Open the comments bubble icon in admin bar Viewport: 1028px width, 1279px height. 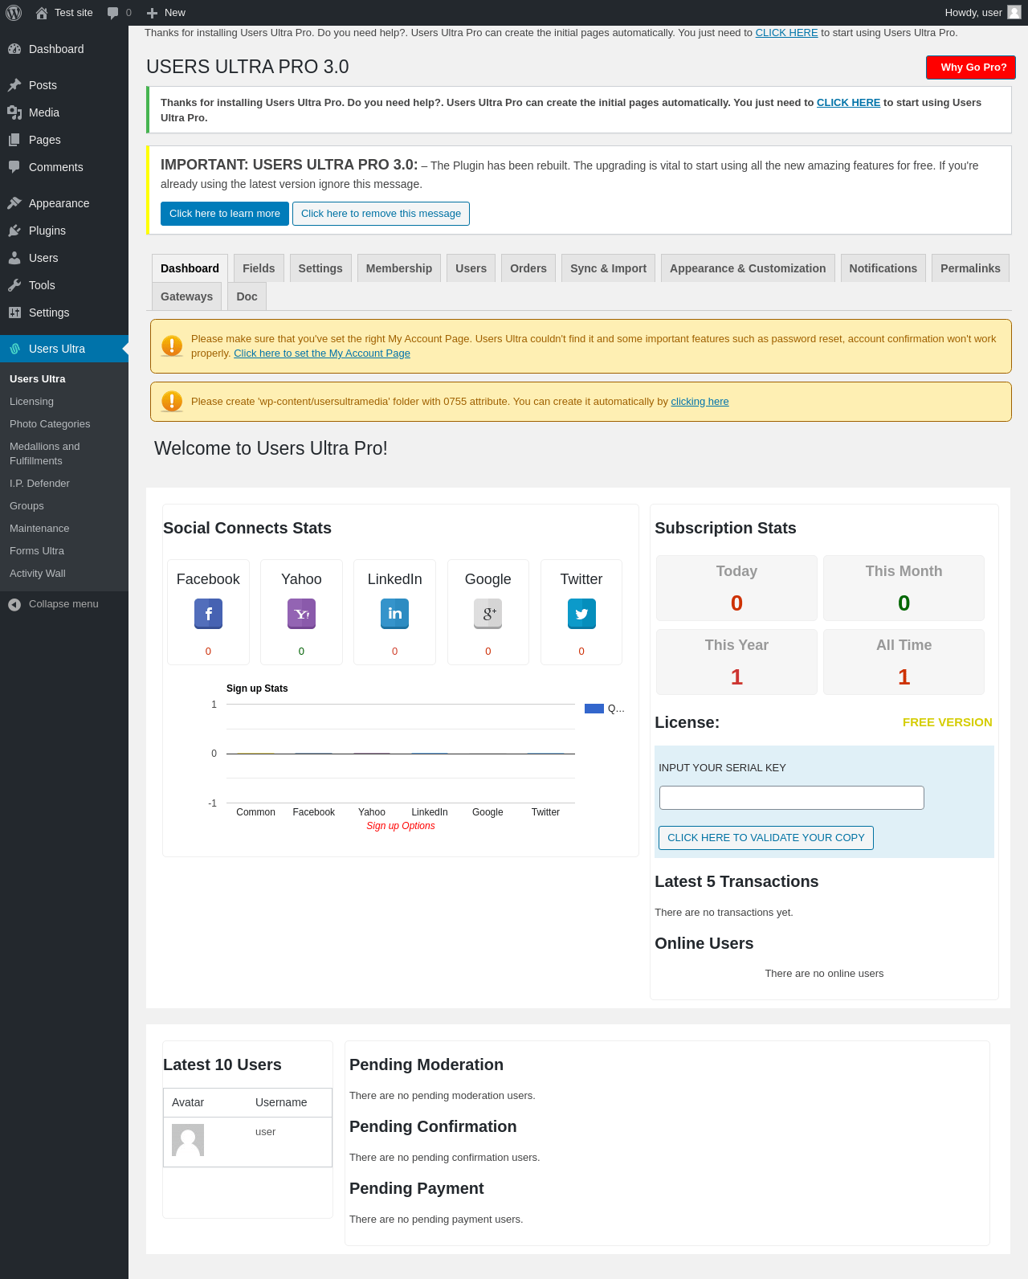click(112, 13)
